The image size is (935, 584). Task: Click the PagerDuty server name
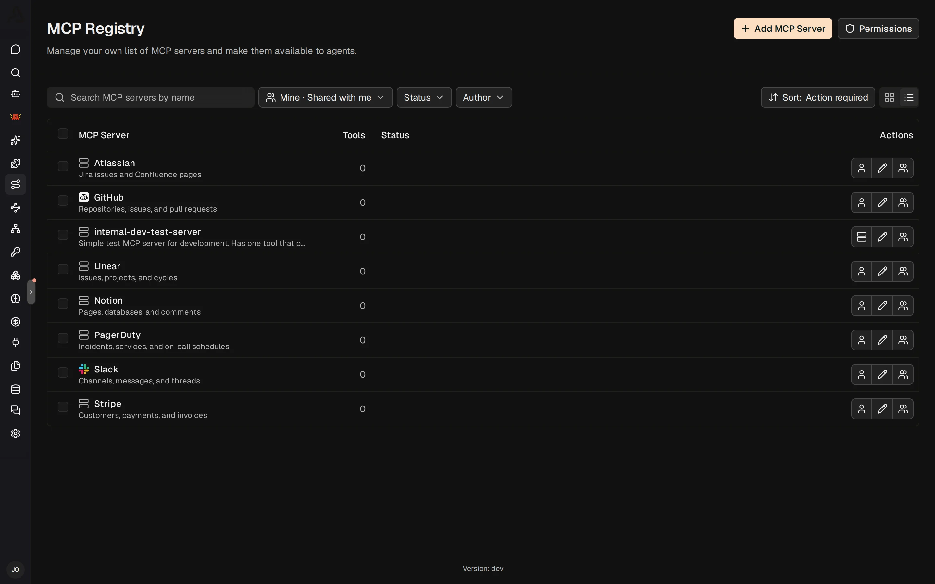[117, 335]
